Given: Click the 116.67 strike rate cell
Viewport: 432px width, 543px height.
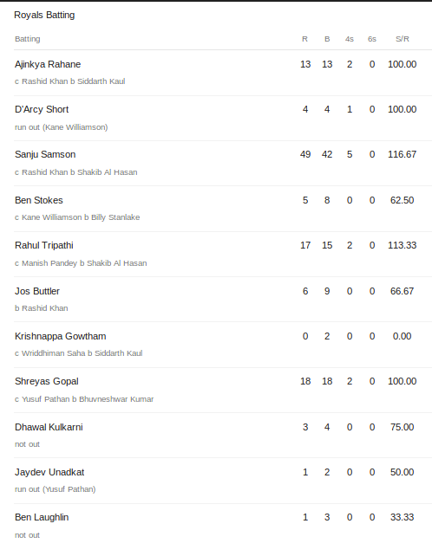Looking at the screenshot, I should coord(403,154).
